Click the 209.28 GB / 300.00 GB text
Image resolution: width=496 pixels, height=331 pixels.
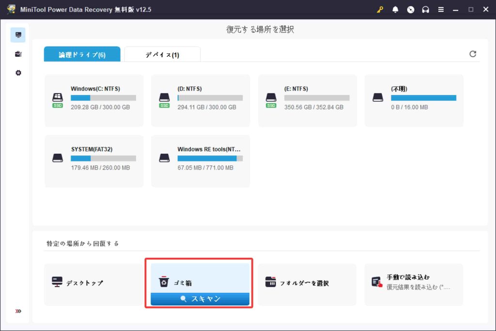pos(100,107)
